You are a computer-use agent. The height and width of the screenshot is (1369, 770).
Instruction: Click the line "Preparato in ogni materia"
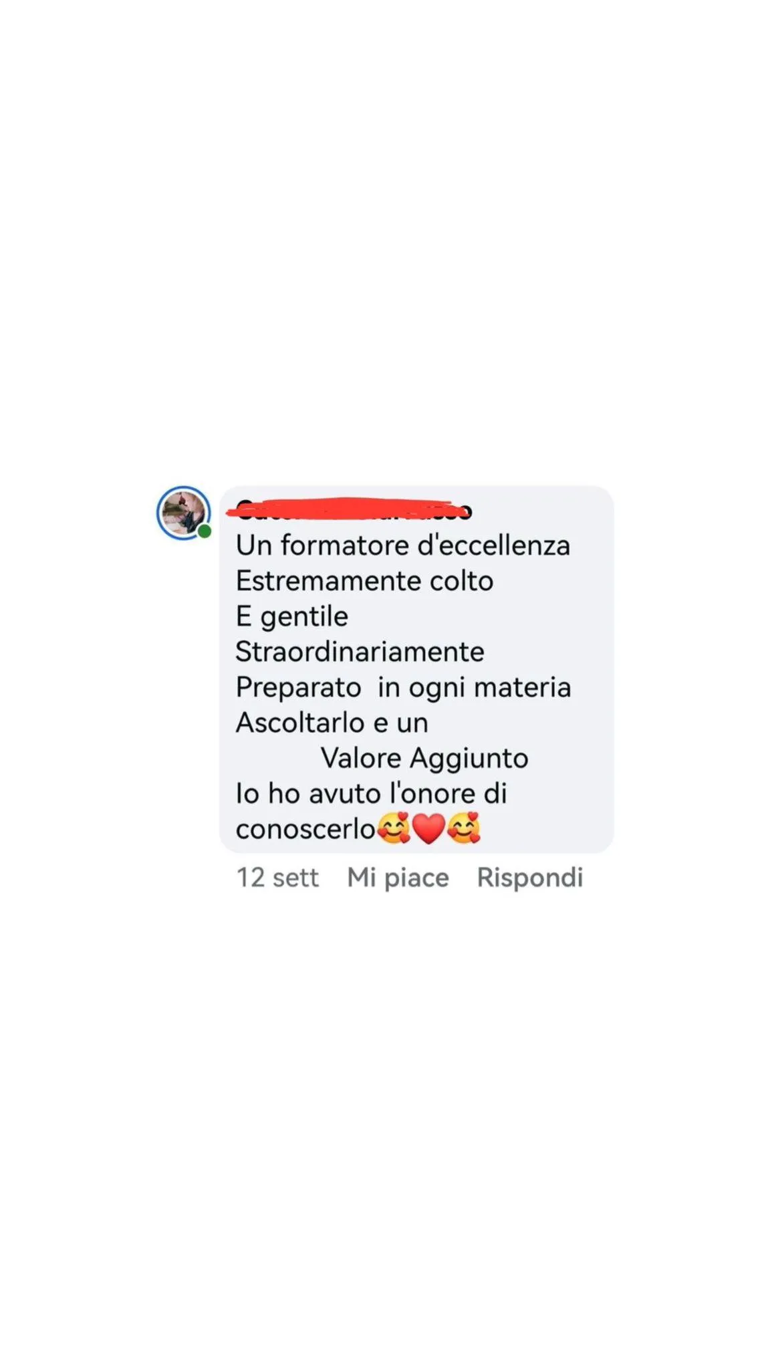(x=404, y=688)
